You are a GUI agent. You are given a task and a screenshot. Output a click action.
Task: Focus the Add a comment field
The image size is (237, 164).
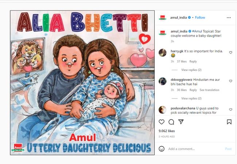[x=195, y=149]
